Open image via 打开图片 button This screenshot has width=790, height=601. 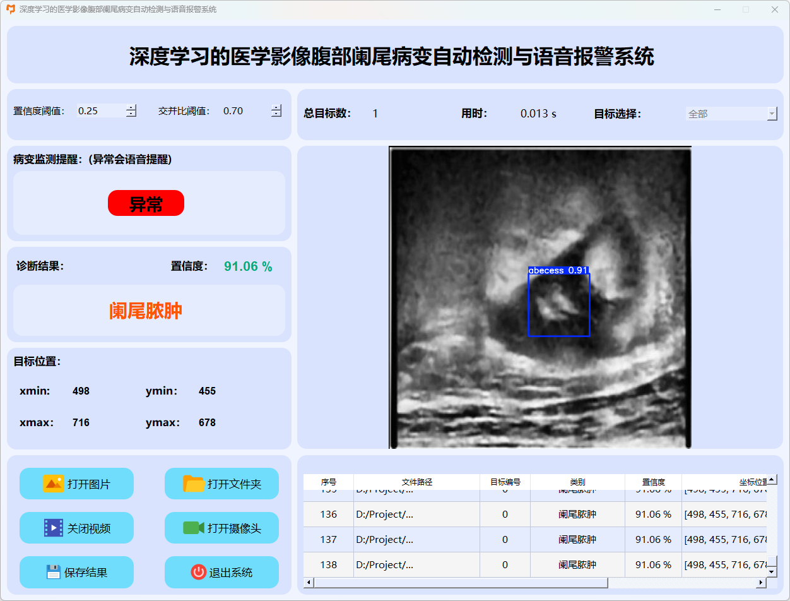point(76,484)
